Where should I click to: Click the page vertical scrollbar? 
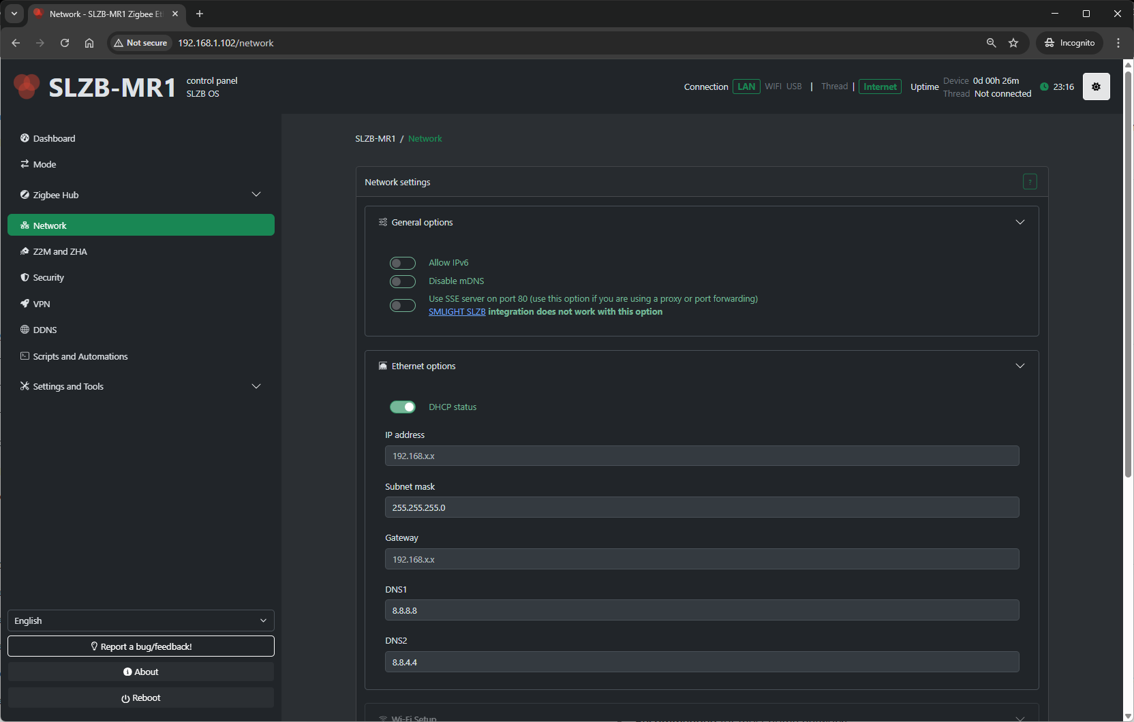(1128, 272)
